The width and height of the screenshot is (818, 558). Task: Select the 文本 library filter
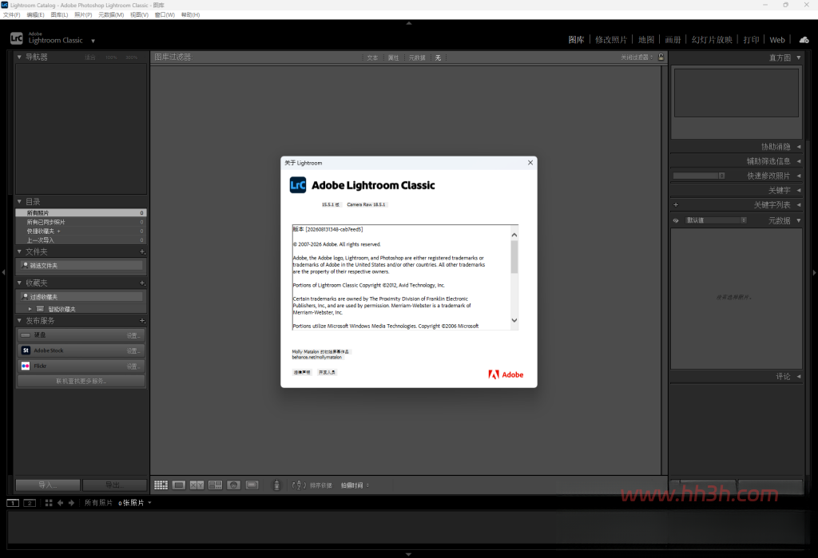[x=372, y=58]
